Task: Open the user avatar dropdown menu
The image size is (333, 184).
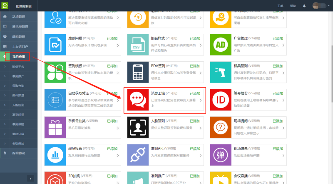Action: tap(320, 6)
